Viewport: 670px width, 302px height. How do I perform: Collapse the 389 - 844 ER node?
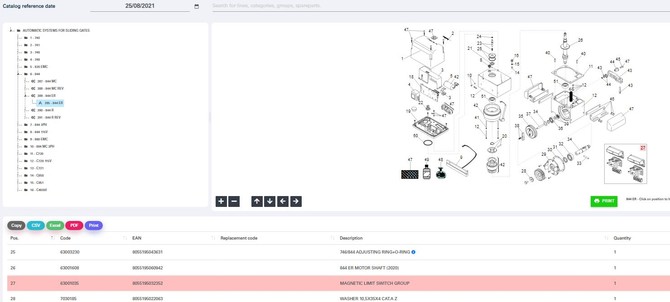point(26,96)
